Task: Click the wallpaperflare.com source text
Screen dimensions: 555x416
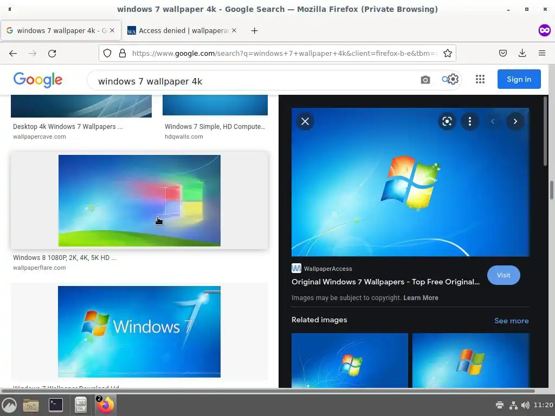Action: point(39,268)
